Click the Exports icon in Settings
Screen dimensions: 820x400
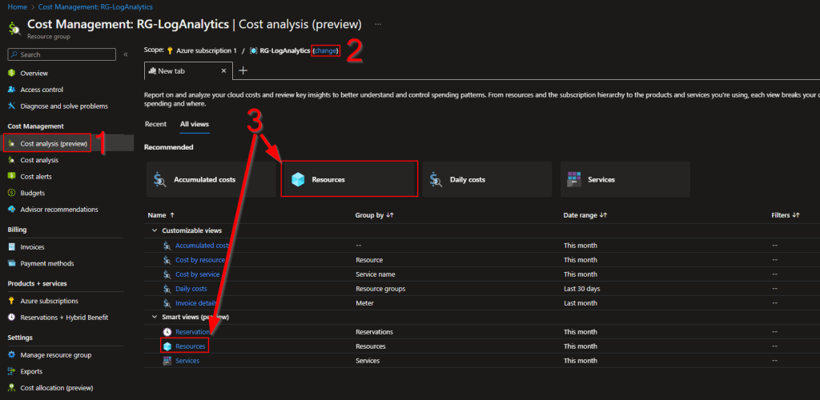(11, 371)
